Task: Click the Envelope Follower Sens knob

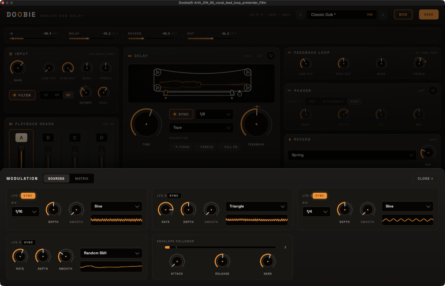Action: click(x=267, y=262)
